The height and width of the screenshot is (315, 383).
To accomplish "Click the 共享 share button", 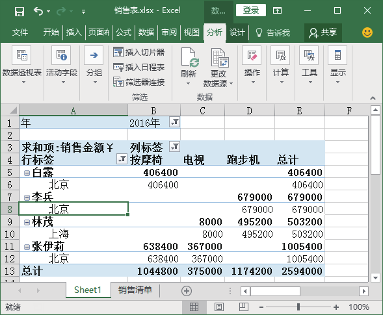I will coord(323,32).
